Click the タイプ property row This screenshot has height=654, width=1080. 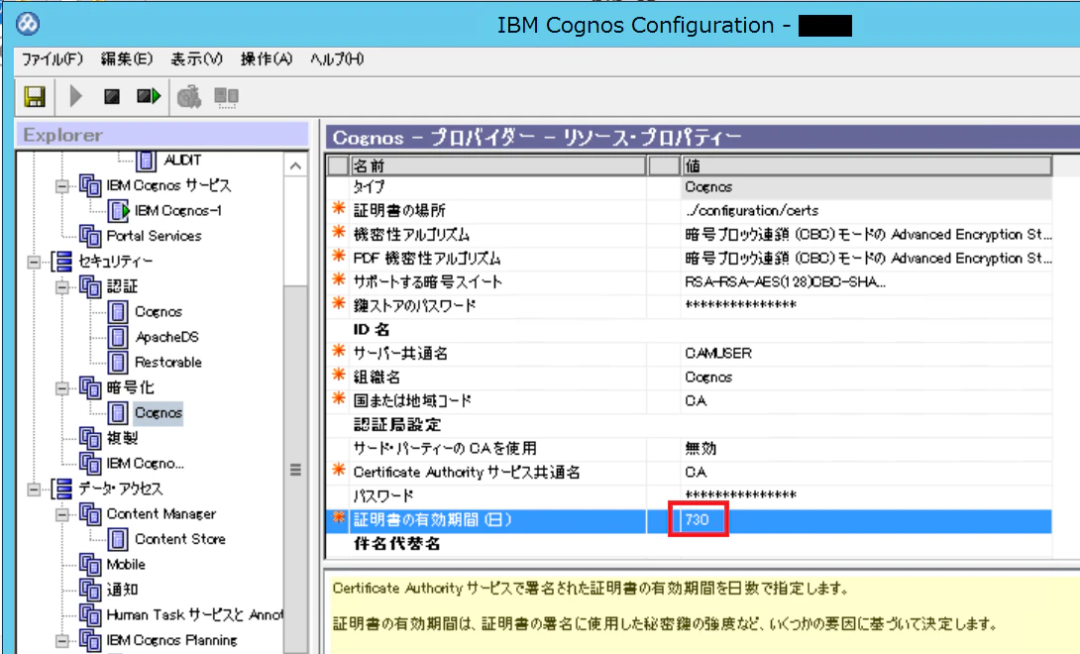click(691, 186)
